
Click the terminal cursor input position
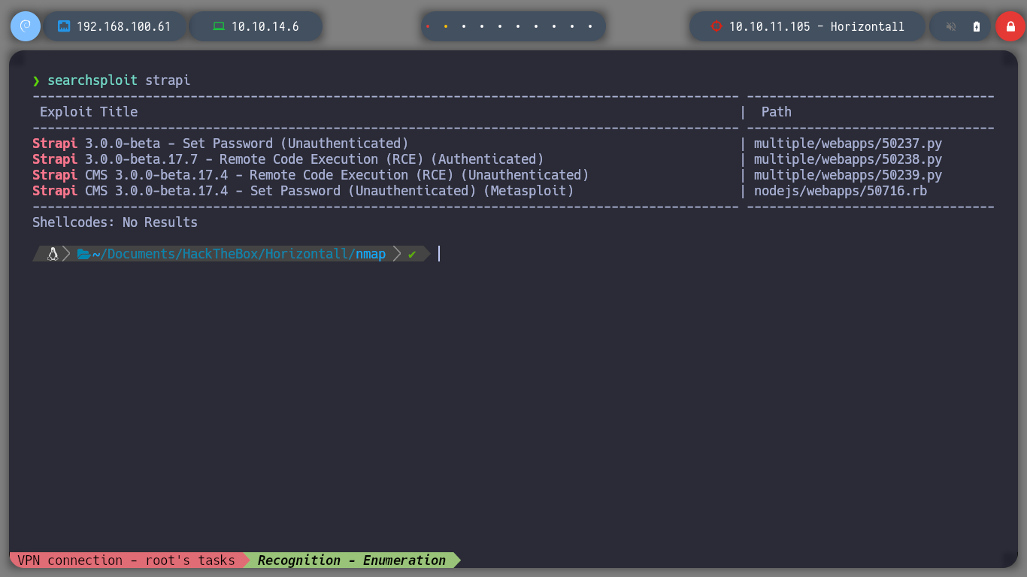point(439,254)
